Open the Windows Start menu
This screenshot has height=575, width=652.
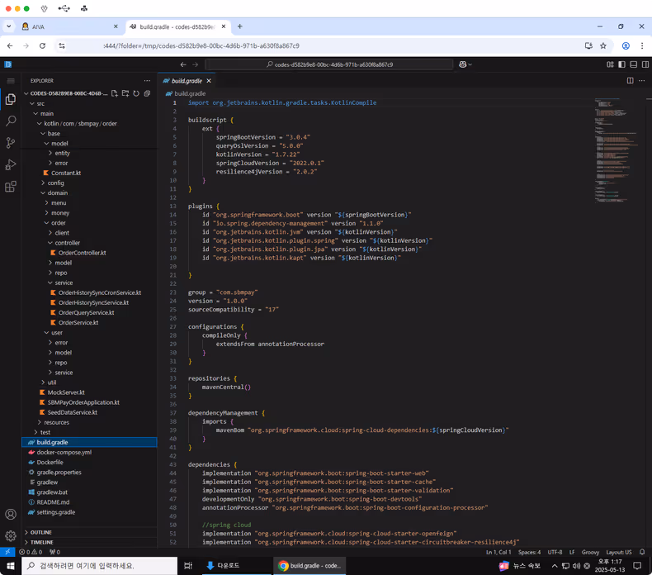(x=11, y=566)
